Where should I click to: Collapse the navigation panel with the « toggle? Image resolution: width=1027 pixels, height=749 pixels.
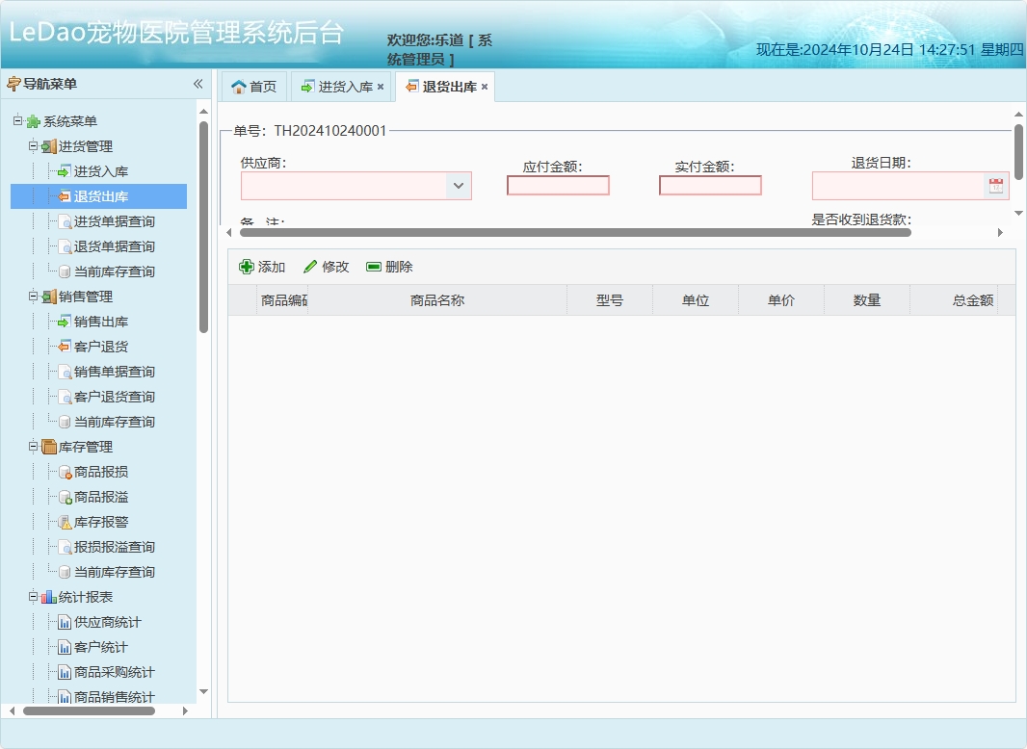point(196,84)
